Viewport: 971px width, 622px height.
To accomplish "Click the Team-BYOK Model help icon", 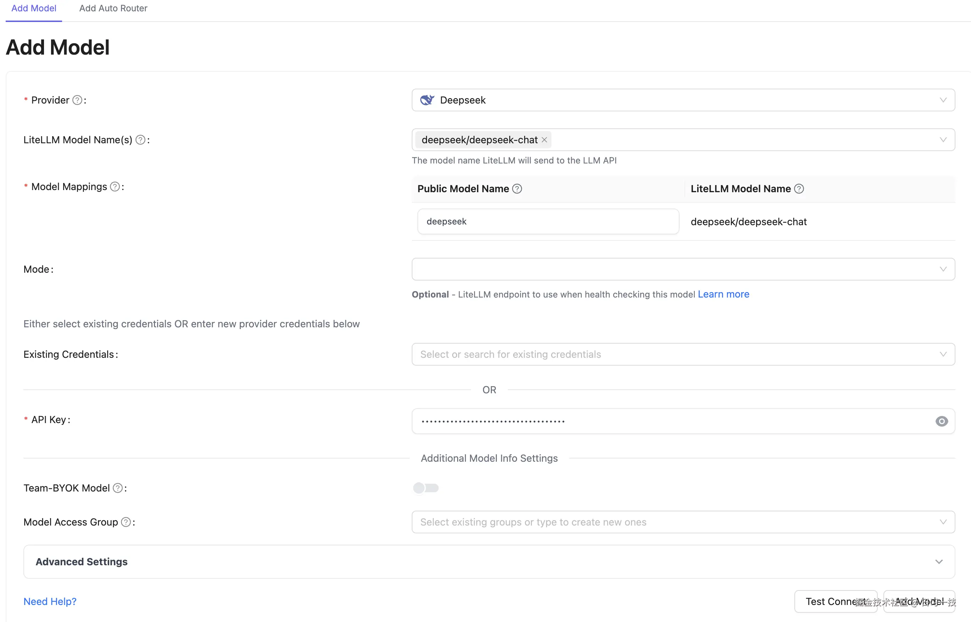I will click(118, 488).
